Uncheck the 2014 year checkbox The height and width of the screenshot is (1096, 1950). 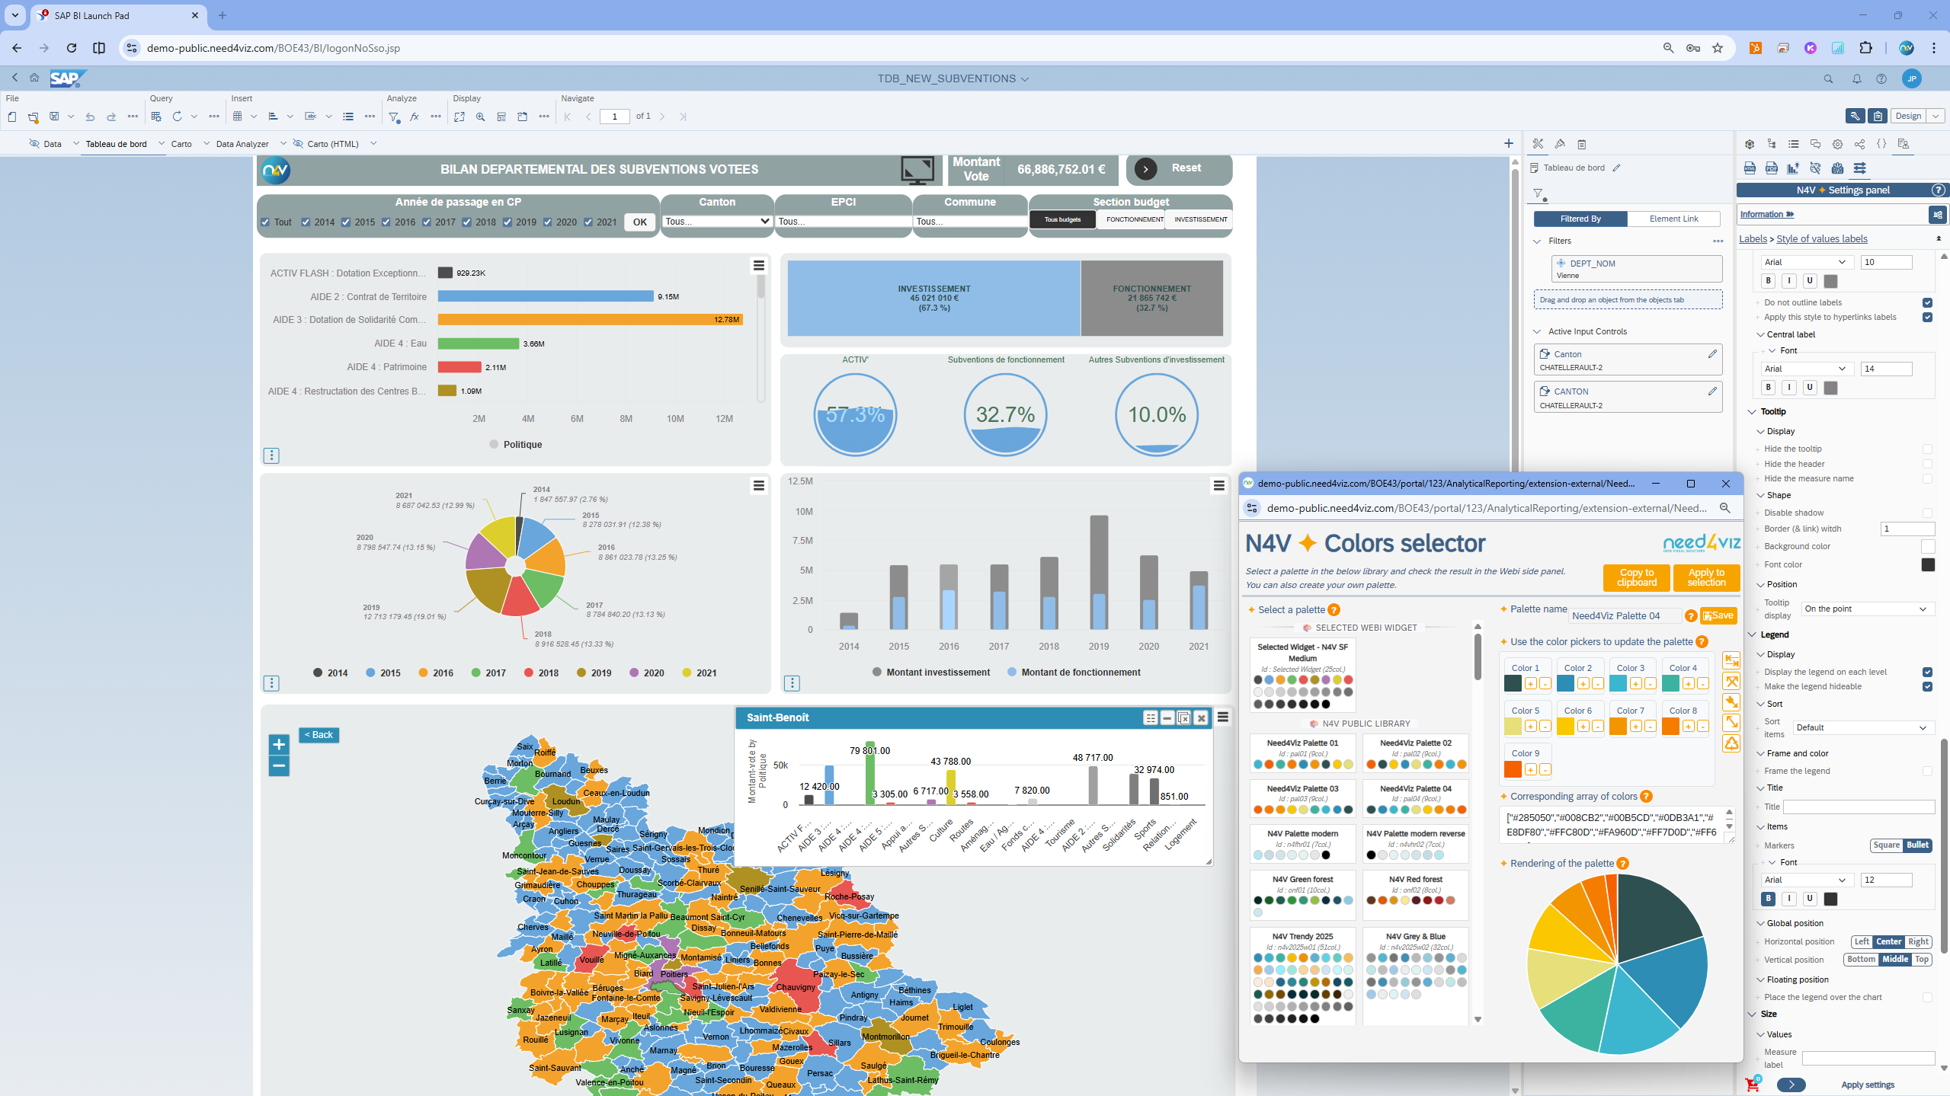click(x=306, y=222)
